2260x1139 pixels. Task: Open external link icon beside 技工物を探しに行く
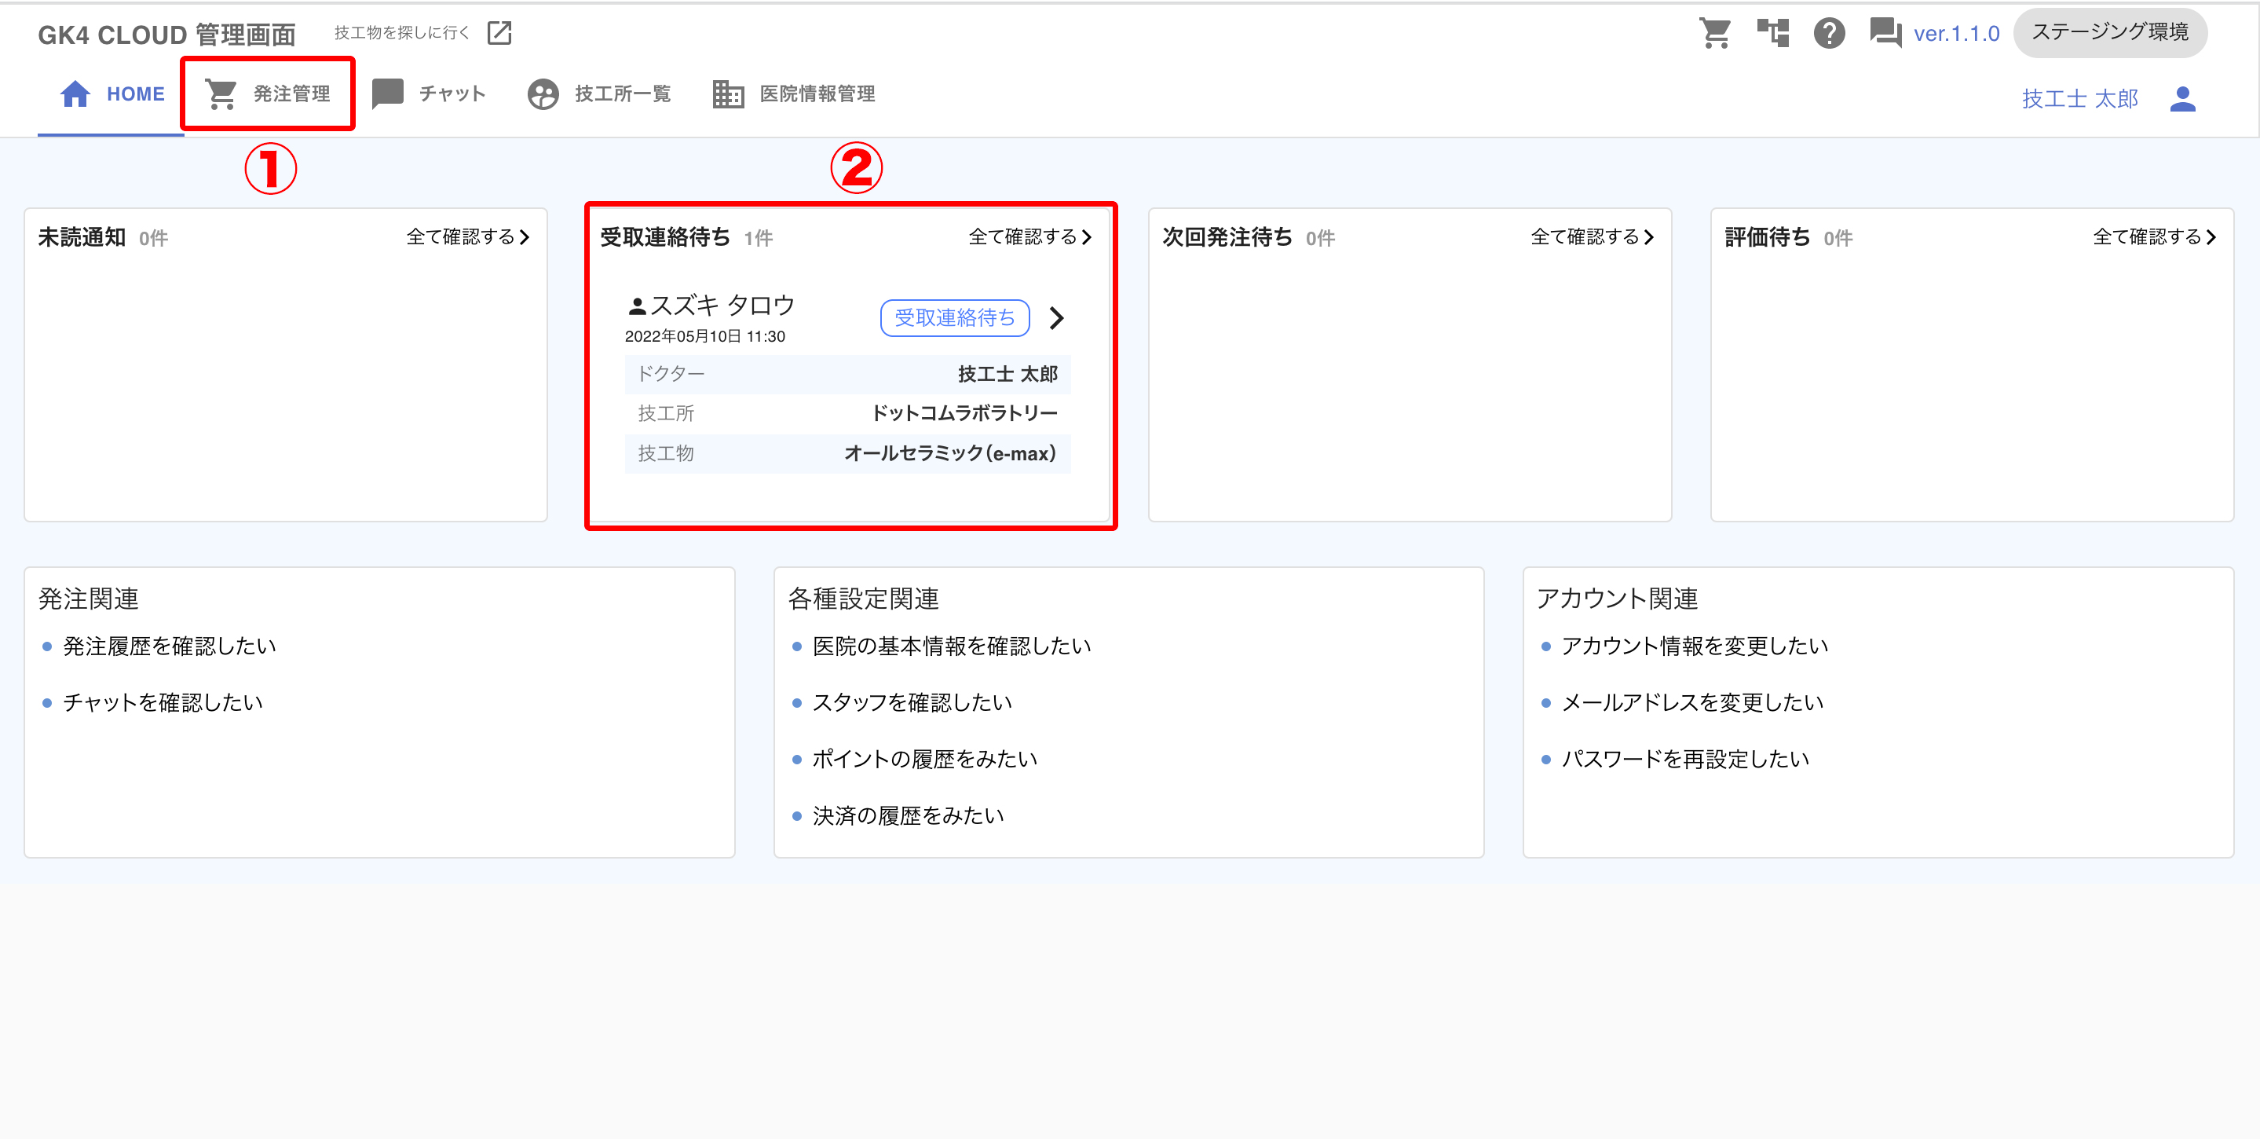click(499, 32)
